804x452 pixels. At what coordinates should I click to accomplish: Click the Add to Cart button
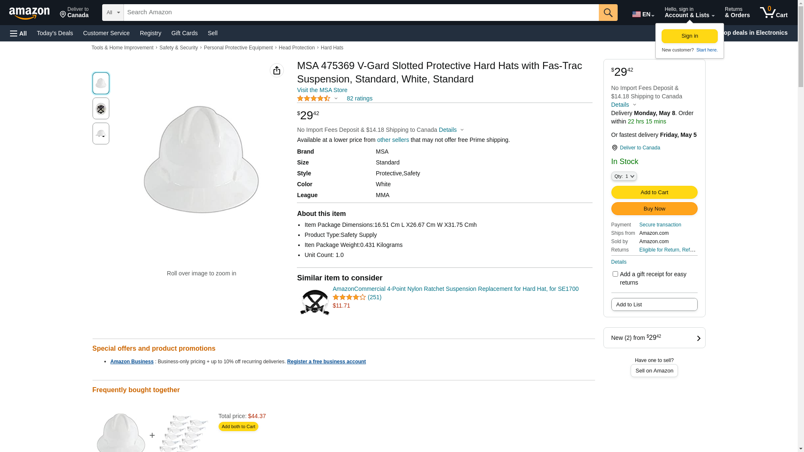[x=654, y=193]
